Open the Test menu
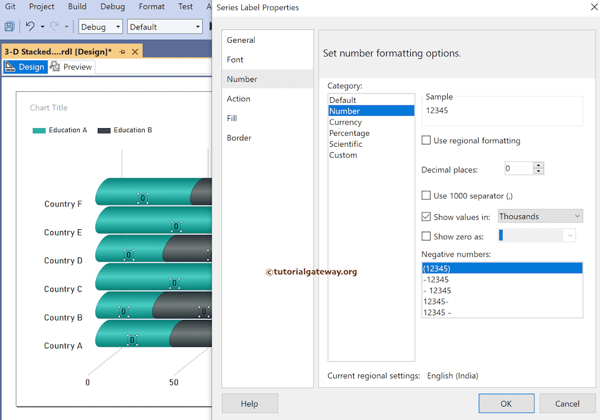This screenshot has width=600, height=420. 185,6
